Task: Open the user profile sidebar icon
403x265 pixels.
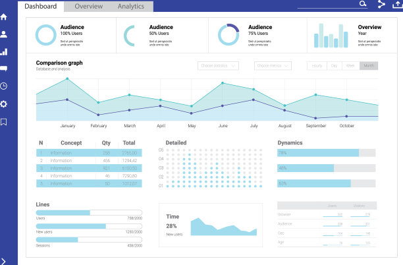Action: point(4,34)
